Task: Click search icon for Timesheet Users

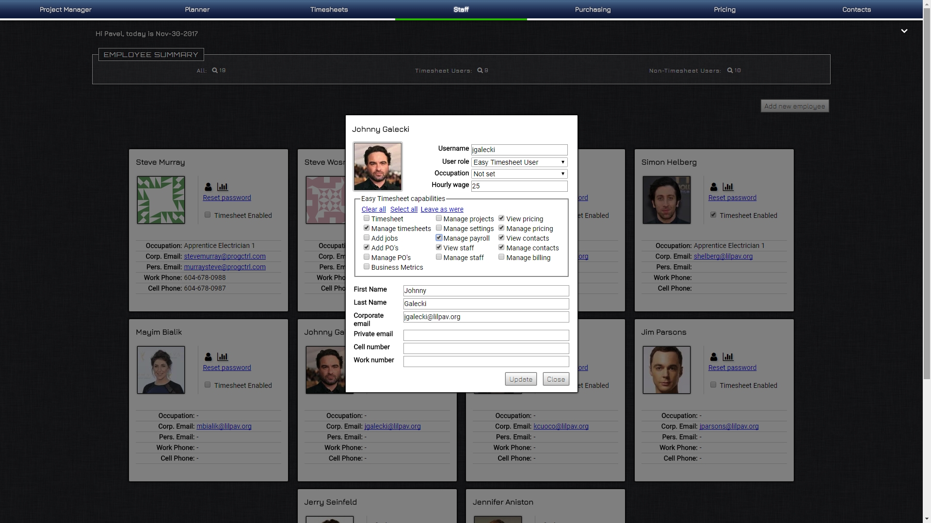Action: coord(480,70)
